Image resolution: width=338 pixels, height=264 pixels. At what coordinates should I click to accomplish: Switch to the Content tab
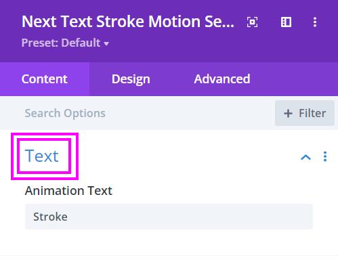tap(45, 79)
